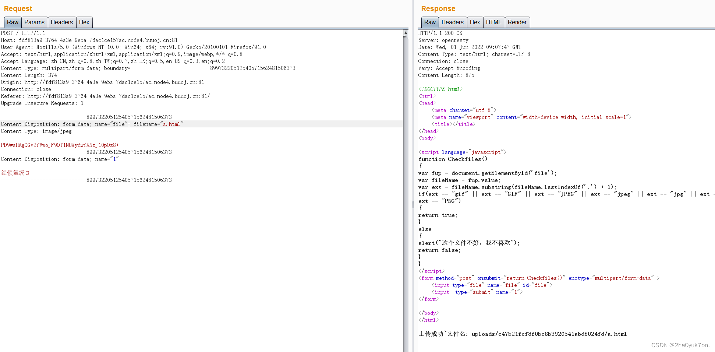Switch to the Response Headers tab
This screenshot has width=715, height=352.
452,22
